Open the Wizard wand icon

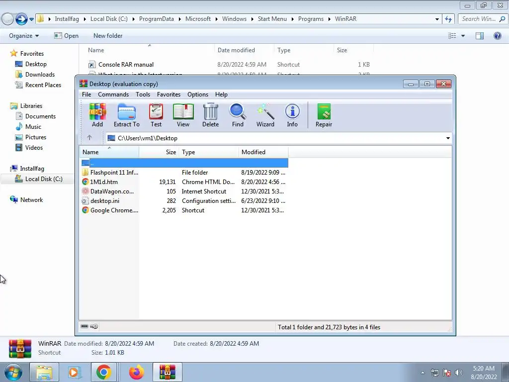tap(265, 115)
